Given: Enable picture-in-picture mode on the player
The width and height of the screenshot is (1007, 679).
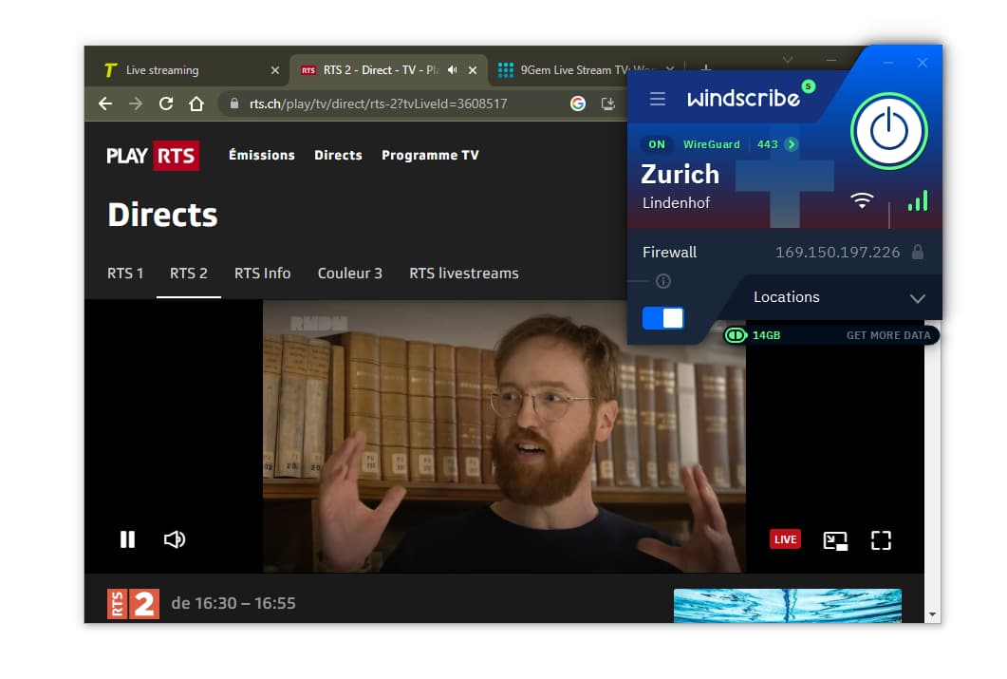Looking at the screenshot, I should click(x=835, y=541).
